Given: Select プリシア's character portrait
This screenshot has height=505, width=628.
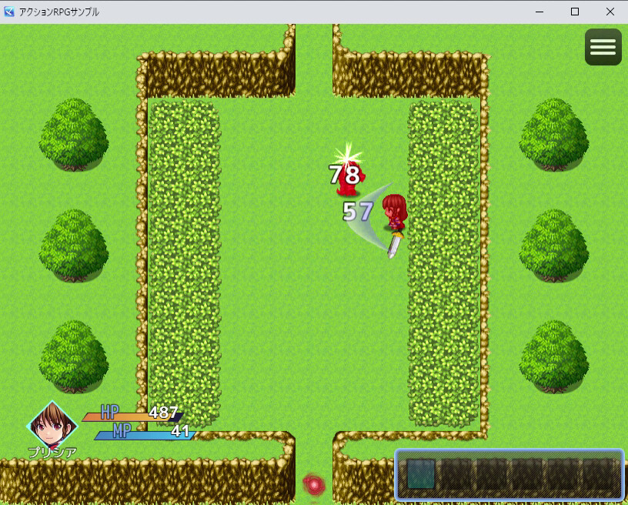Looking at the screenshot, I should tap(52, 426).
